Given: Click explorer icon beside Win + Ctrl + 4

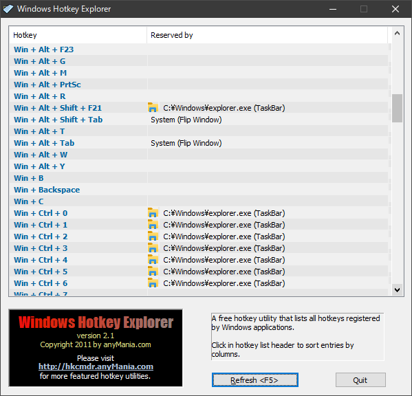Looking at the screenshot, I should pyautogui.click(x=153, y=260).
